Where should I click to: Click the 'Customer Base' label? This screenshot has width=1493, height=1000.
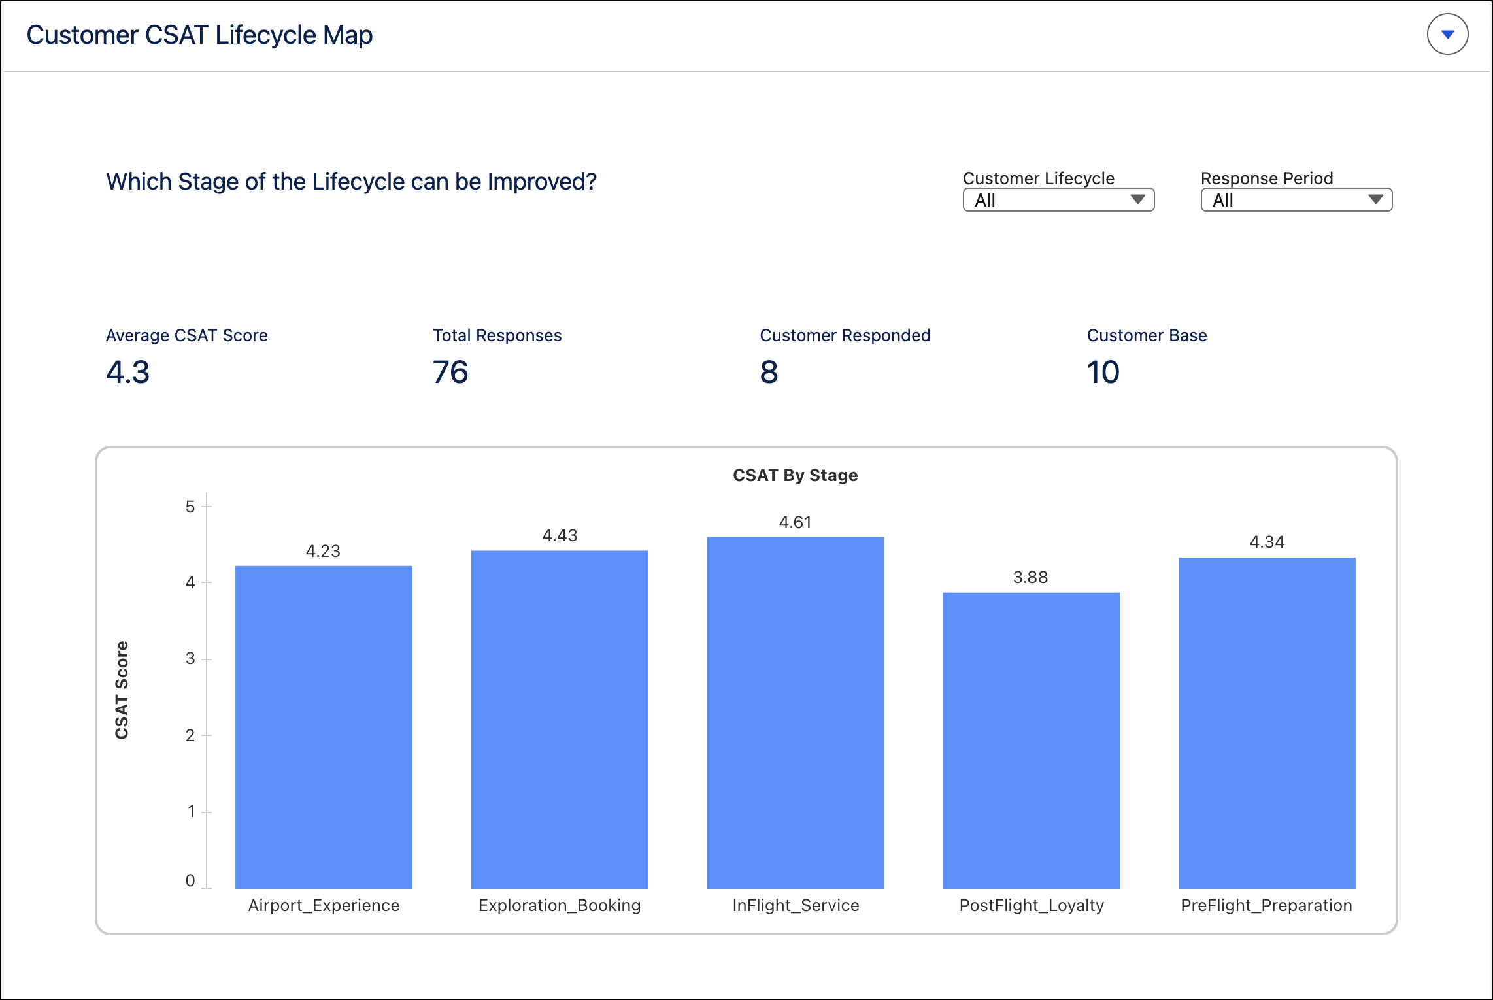point(1147,335)
